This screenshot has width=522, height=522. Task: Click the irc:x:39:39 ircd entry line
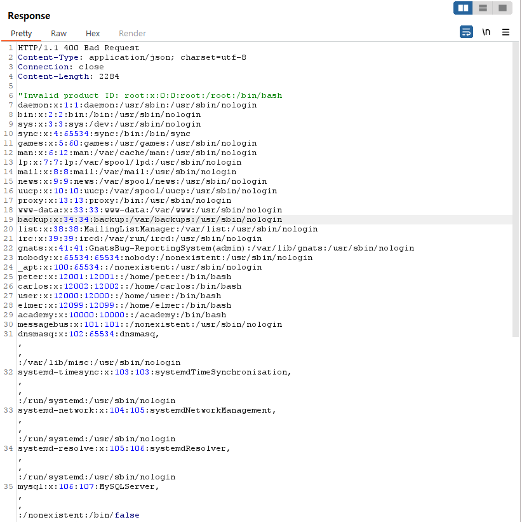(140, 238)
